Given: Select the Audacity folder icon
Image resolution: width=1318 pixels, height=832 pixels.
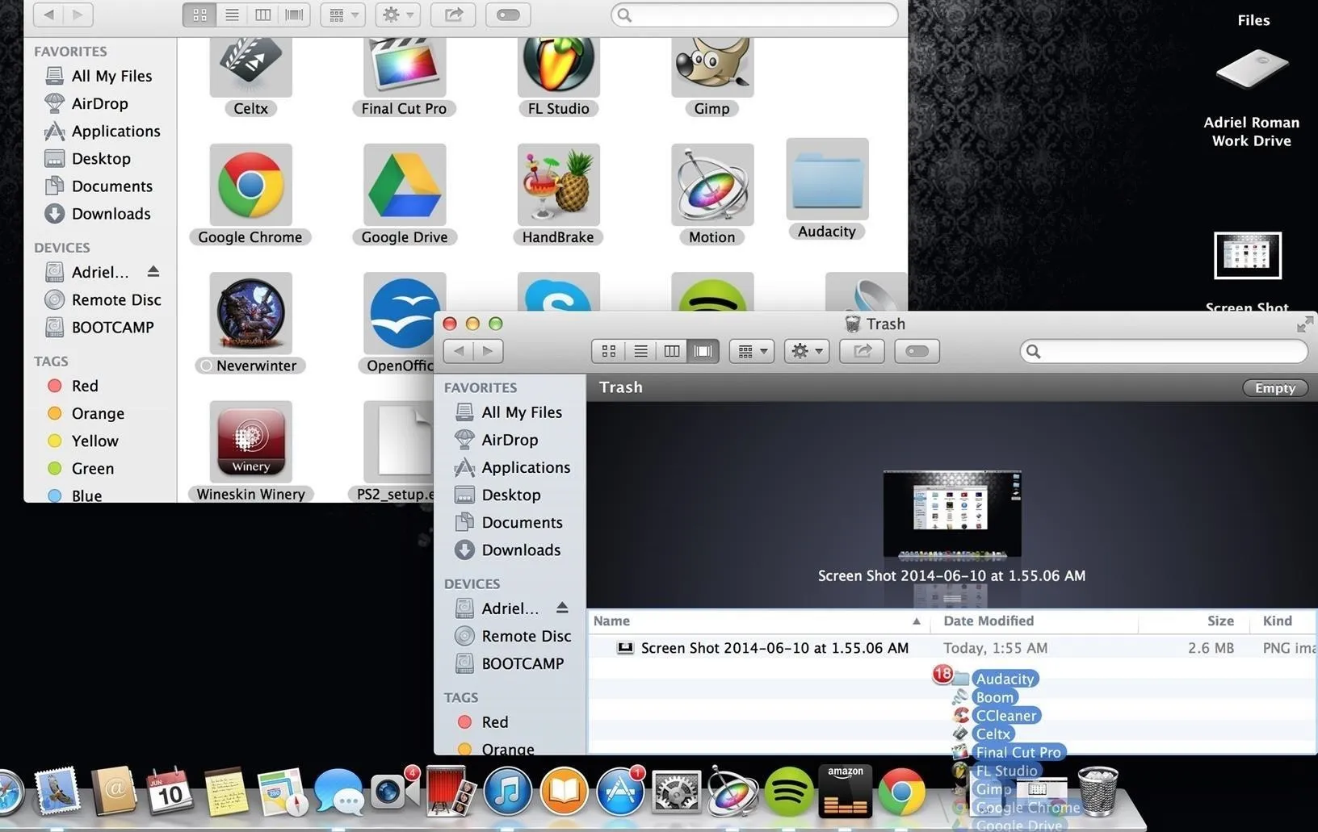Looking at the screenshot, I should pos(827,179).
